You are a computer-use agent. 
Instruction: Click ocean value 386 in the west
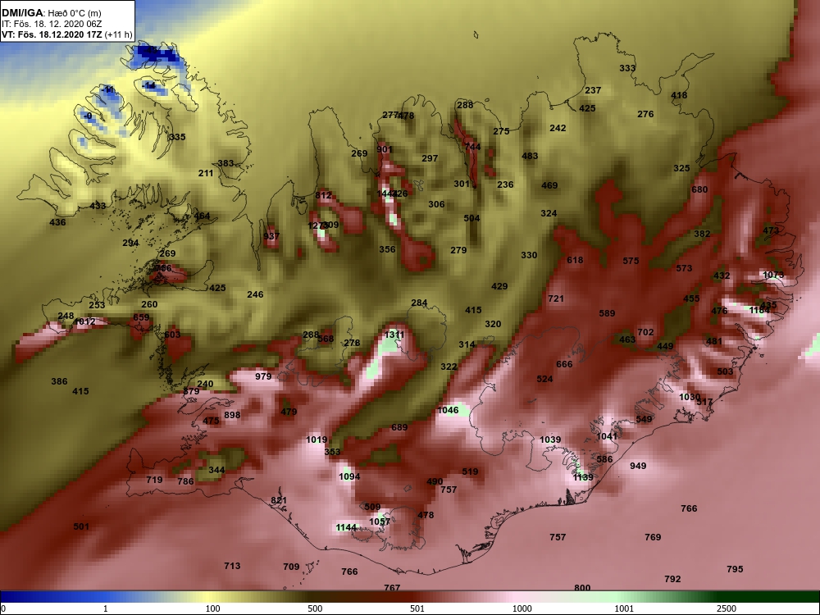pos(59,381)
